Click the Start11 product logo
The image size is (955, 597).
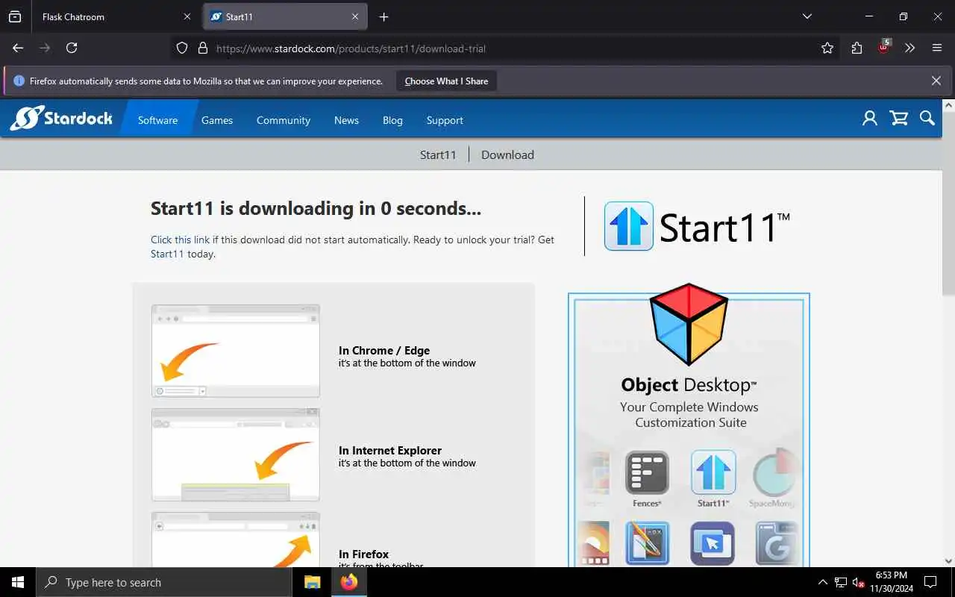click(697, 226)
